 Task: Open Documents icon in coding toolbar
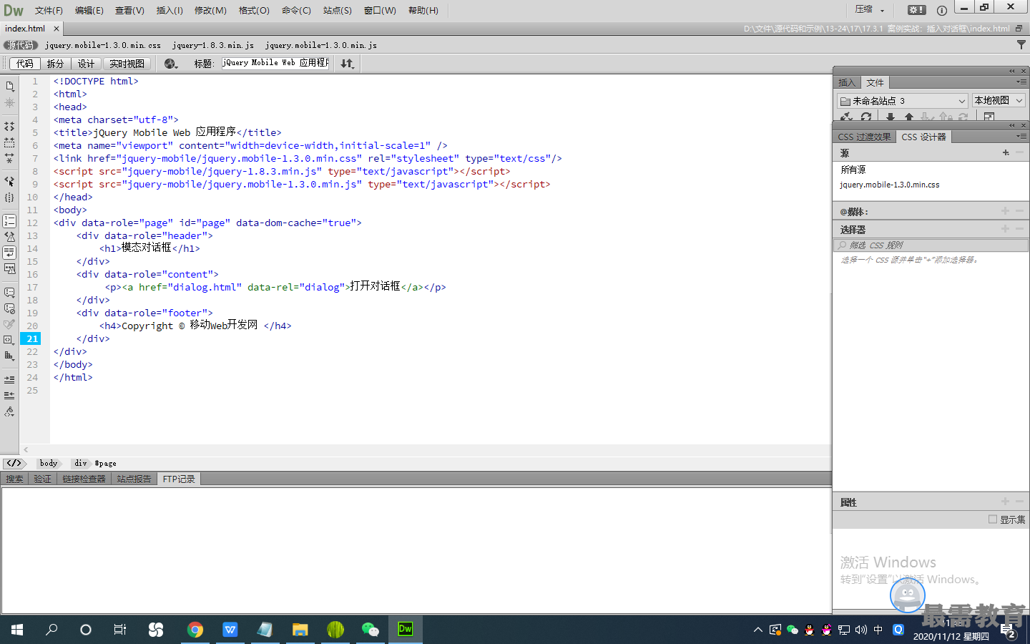click(9, 87)
